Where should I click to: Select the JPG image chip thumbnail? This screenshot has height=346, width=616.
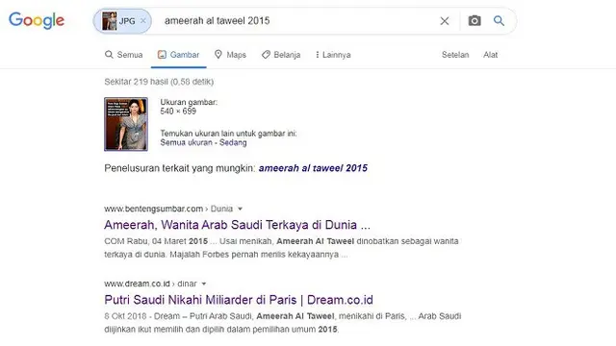109,21
